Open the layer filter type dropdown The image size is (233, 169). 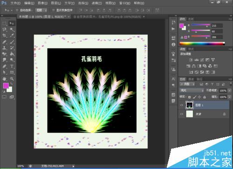(x=187, y=84)
